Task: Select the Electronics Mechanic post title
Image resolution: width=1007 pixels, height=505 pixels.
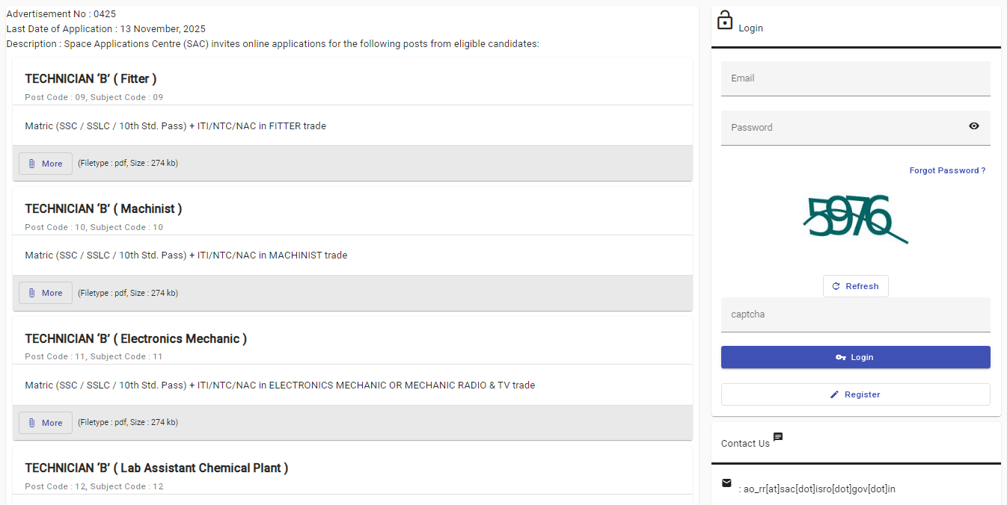Action: [135, 338]
